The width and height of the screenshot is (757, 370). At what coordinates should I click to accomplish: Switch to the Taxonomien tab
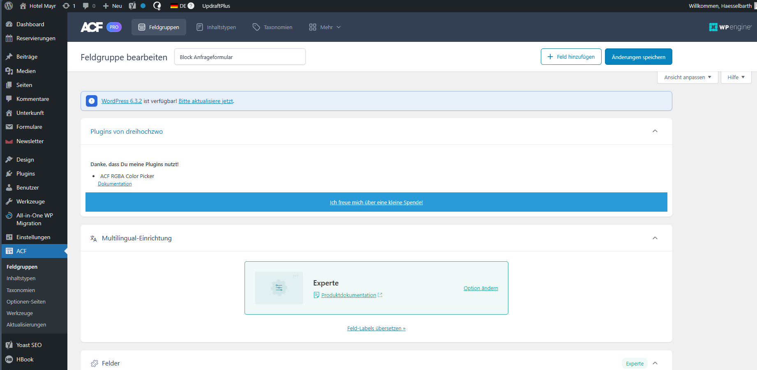pos(272,27)
